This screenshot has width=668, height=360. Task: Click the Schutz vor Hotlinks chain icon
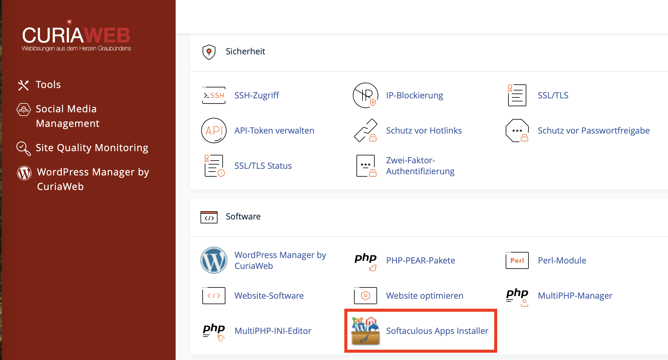(x=366, y=131)
